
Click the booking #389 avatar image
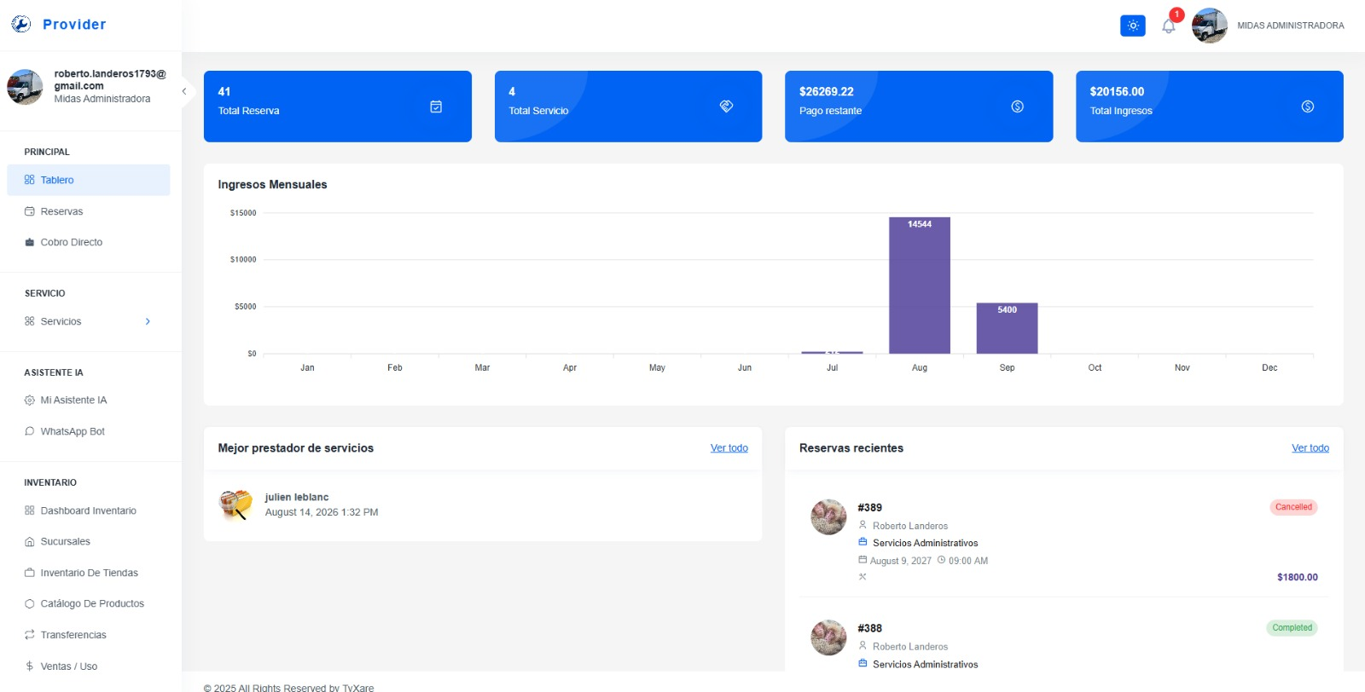[828, 517]
